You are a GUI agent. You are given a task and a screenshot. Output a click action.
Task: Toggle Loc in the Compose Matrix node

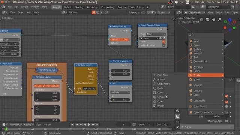38,86
